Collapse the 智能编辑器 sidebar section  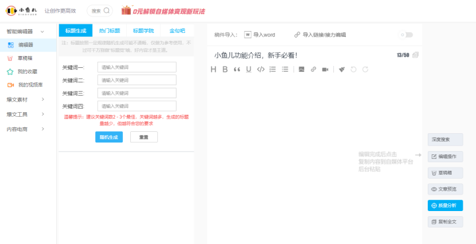point(42,32)
